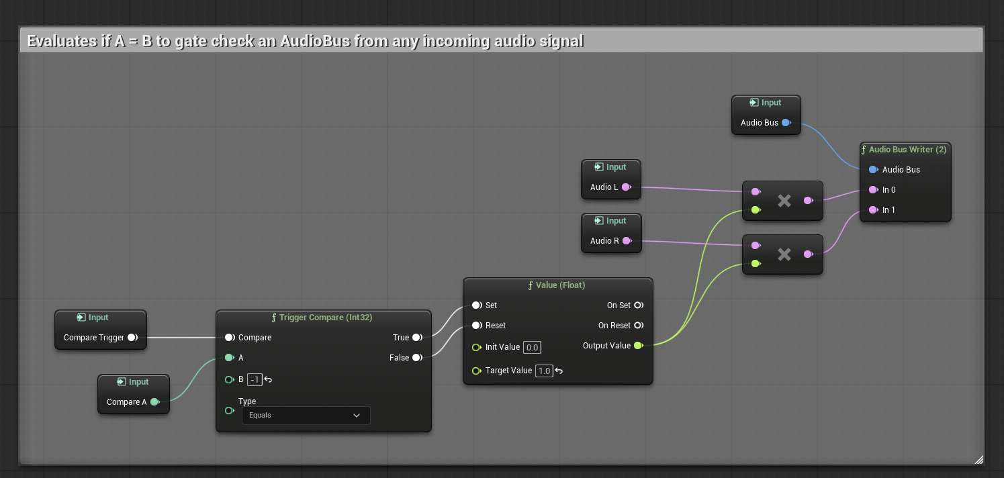
Task: Click the True output pin
Action: [x=417, y=338]
